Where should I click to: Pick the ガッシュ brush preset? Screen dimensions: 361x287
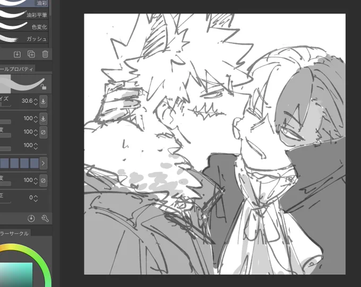pyautogui.click(x=24, y=38)
